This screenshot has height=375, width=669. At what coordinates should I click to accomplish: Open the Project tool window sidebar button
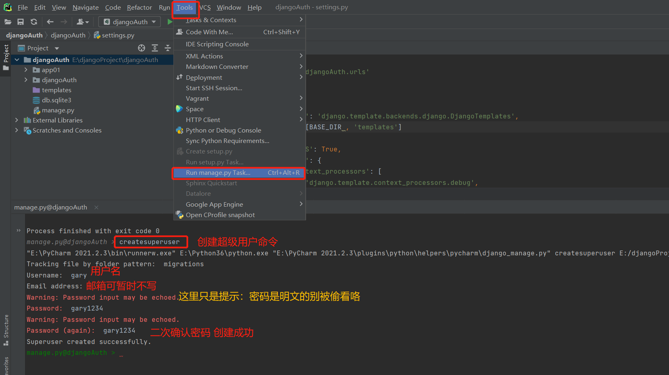[6, 57]
